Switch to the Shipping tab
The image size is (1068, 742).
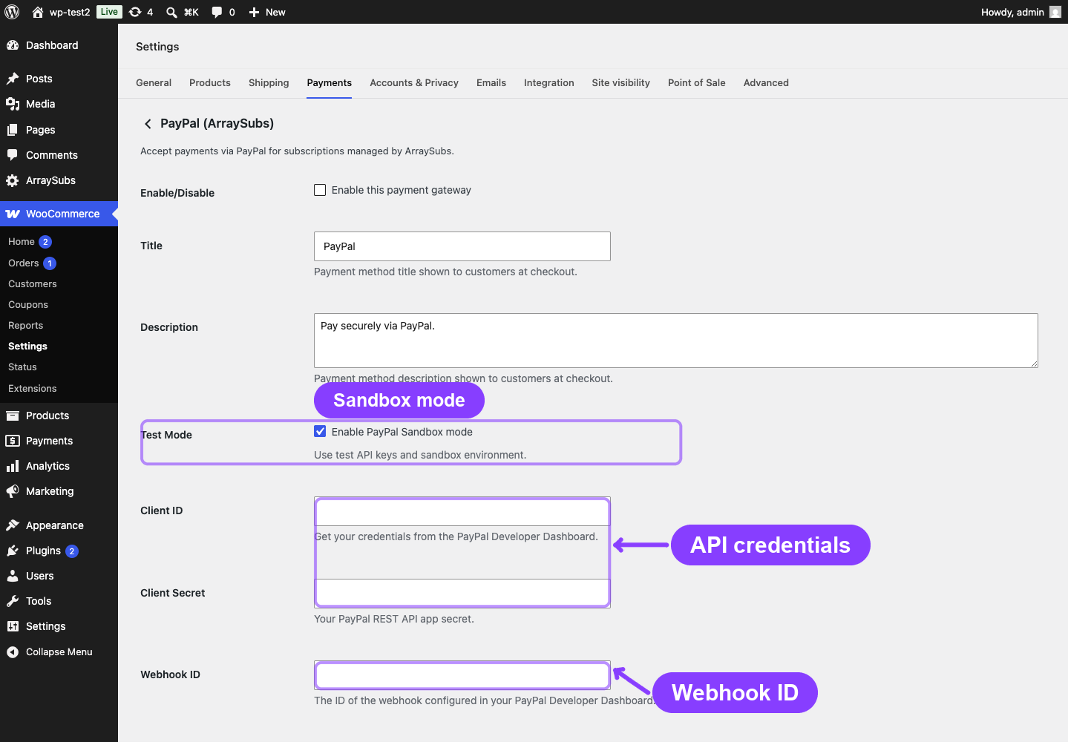269,83
